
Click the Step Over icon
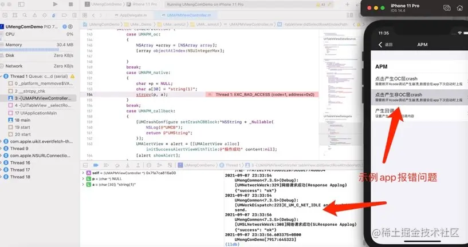pos(117,165)
